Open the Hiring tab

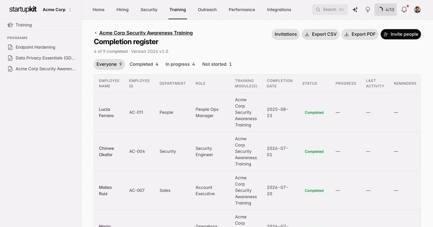pos(123,10)
